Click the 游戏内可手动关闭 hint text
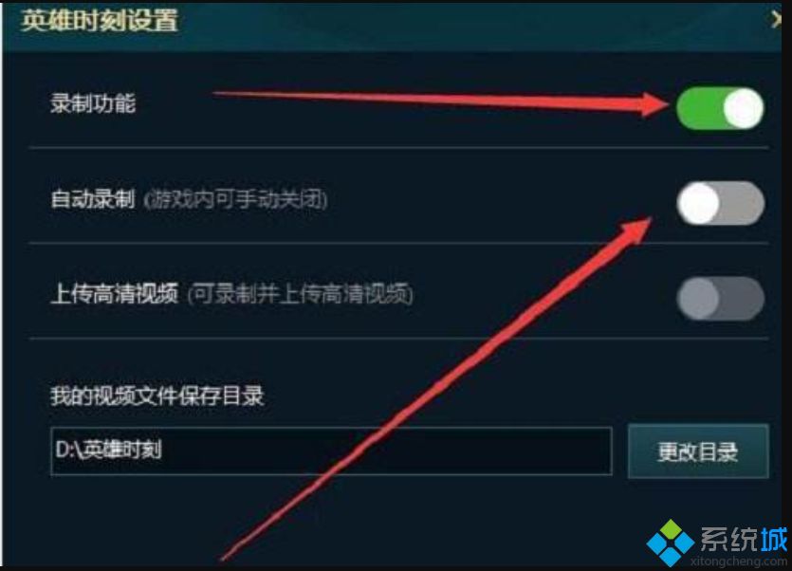This screenshot has width=792, height=571. [x=235, y=200]
